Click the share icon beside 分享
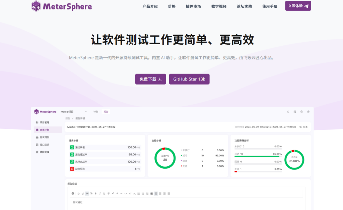The image size is (343, 210). click(301, 127)
